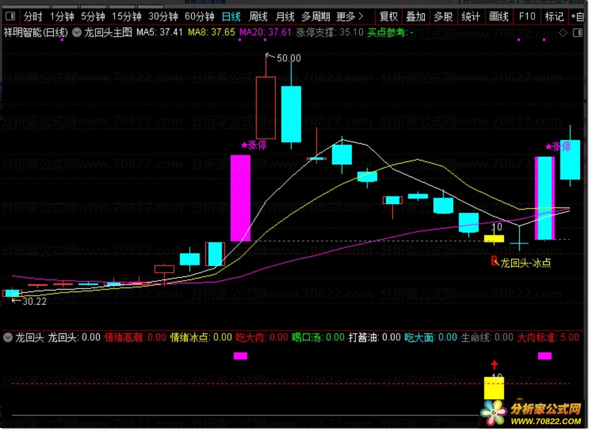Open F10 company information
The image size is (590, 430).
(527, 16)
